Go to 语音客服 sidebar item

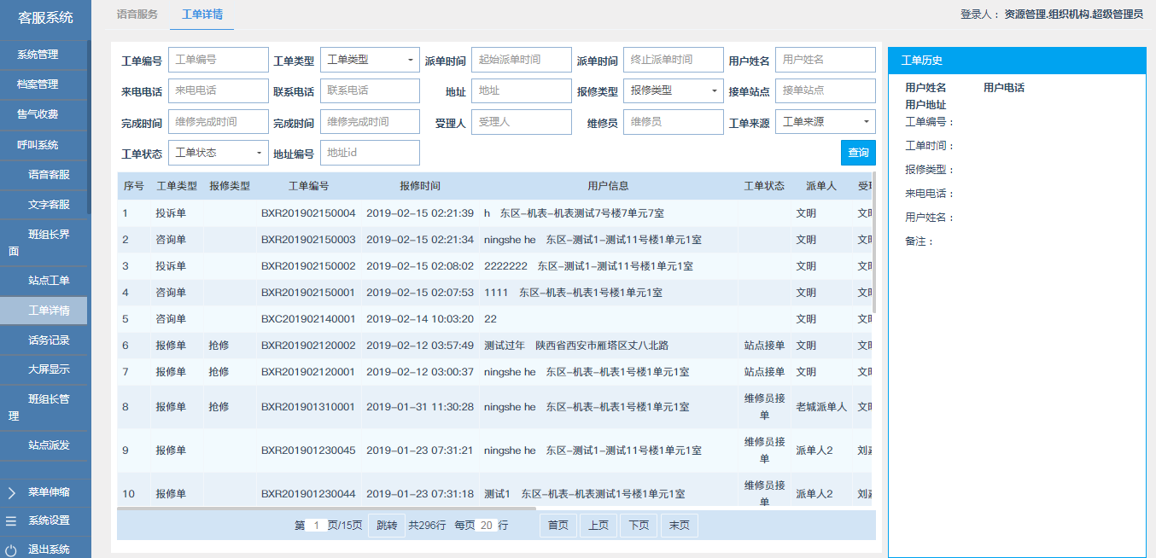(44, 175)
